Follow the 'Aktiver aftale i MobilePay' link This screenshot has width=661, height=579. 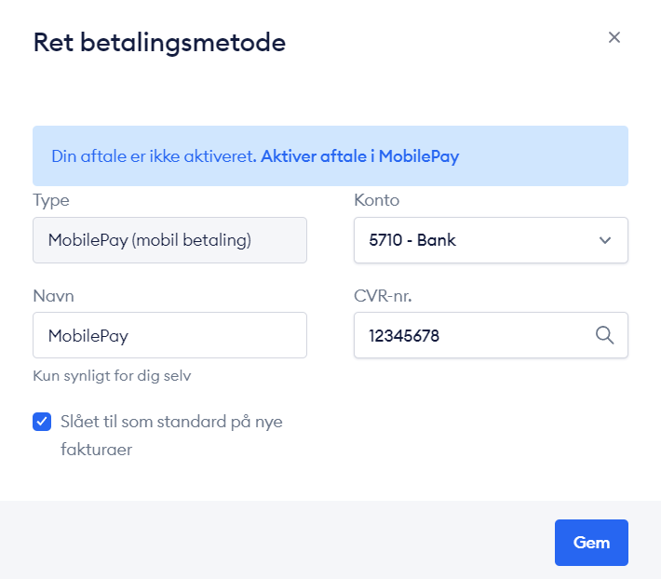point(360,156)
